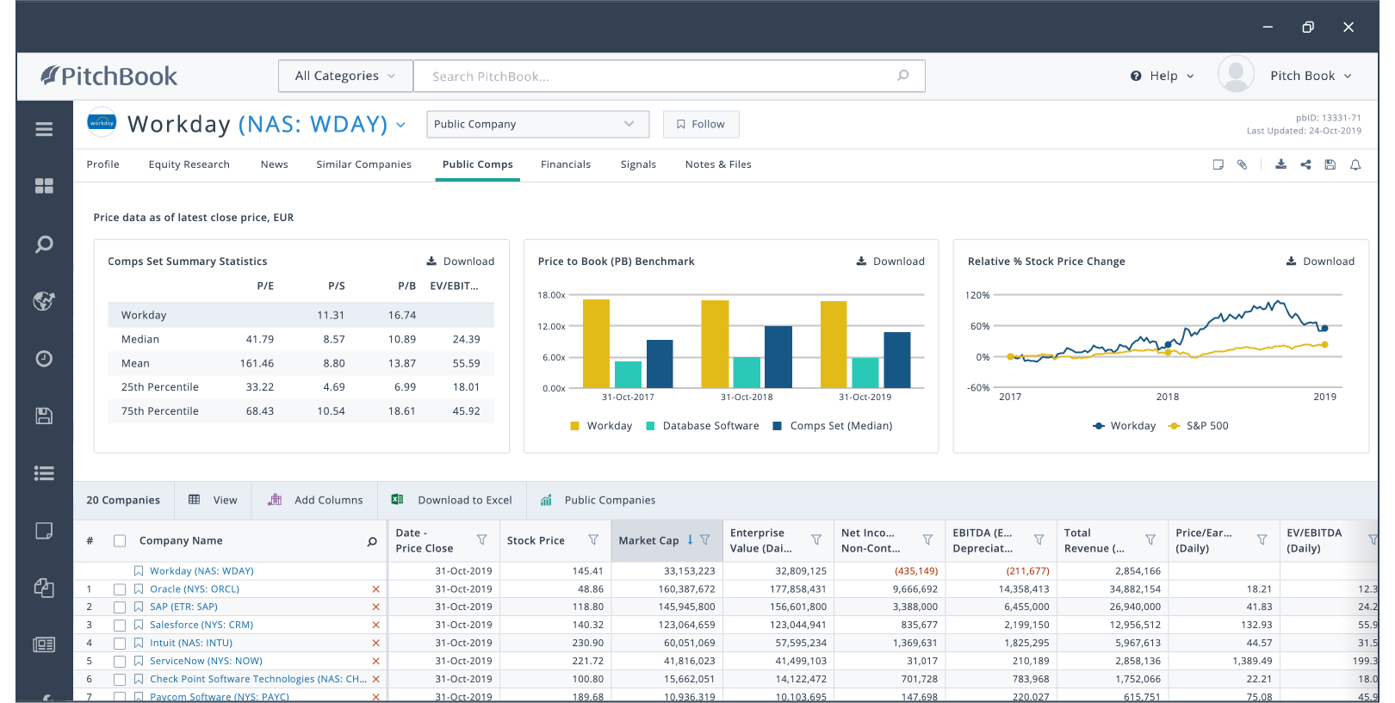Click the PitchBook logo
Screen dimensions: 1395x703
tap(108, 76)
